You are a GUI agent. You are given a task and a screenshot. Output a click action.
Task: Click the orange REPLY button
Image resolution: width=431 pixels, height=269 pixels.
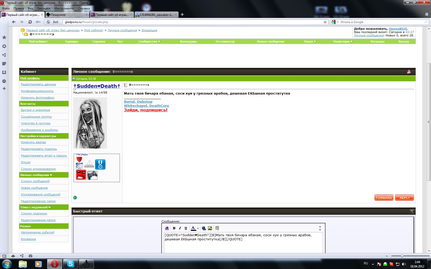tap(405, 198)
